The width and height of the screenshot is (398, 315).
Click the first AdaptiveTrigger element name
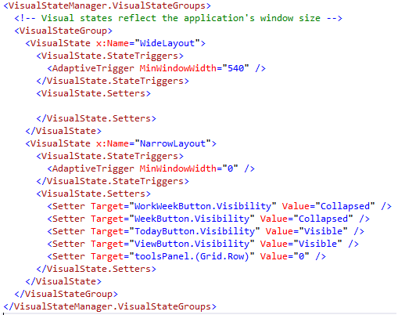[93, 68]
